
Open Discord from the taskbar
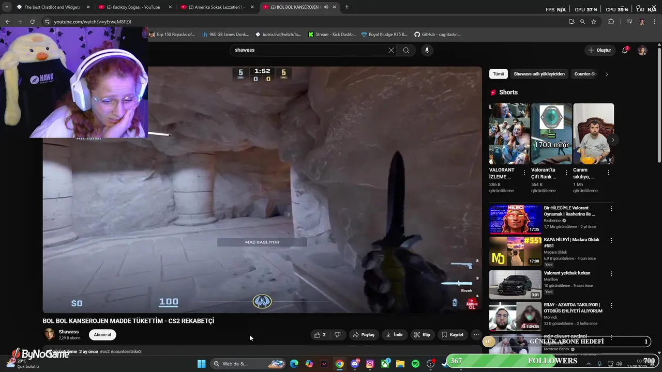355,364
